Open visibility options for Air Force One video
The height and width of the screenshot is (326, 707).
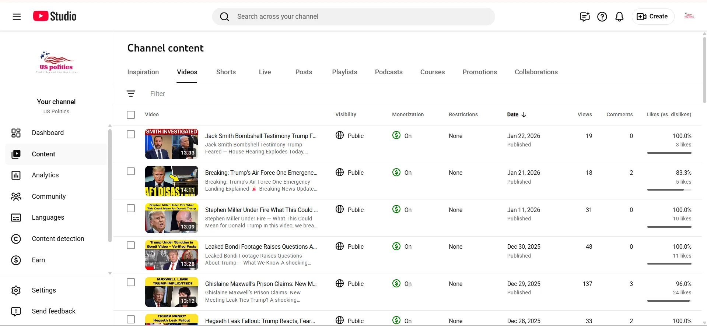[356, 173]
